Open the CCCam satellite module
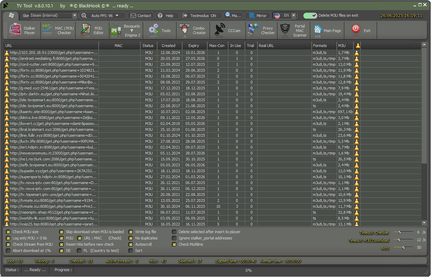This screenshot has height=277, width=431. [228, 31]
